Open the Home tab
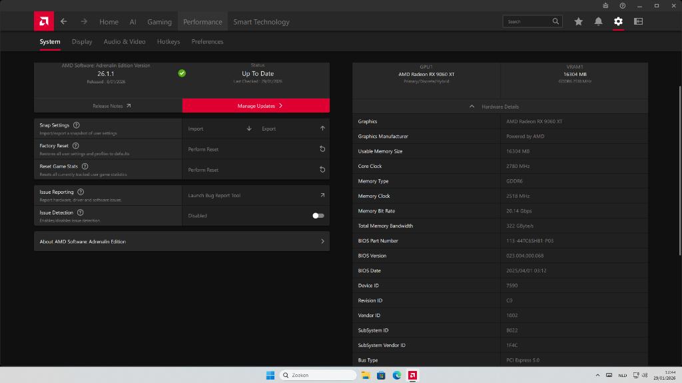This screenshot has width=682, height=383. coord(109,22)
